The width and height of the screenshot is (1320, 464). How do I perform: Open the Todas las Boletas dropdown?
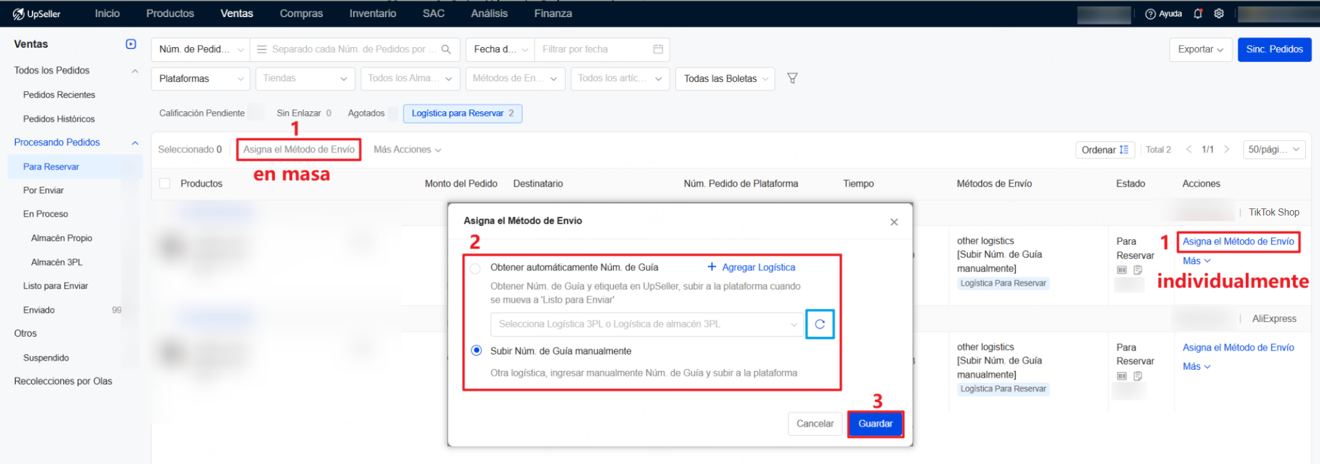point(725,79)
